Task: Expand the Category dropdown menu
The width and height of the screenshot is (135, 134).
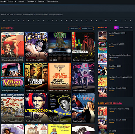Action: tap(31, 1)
